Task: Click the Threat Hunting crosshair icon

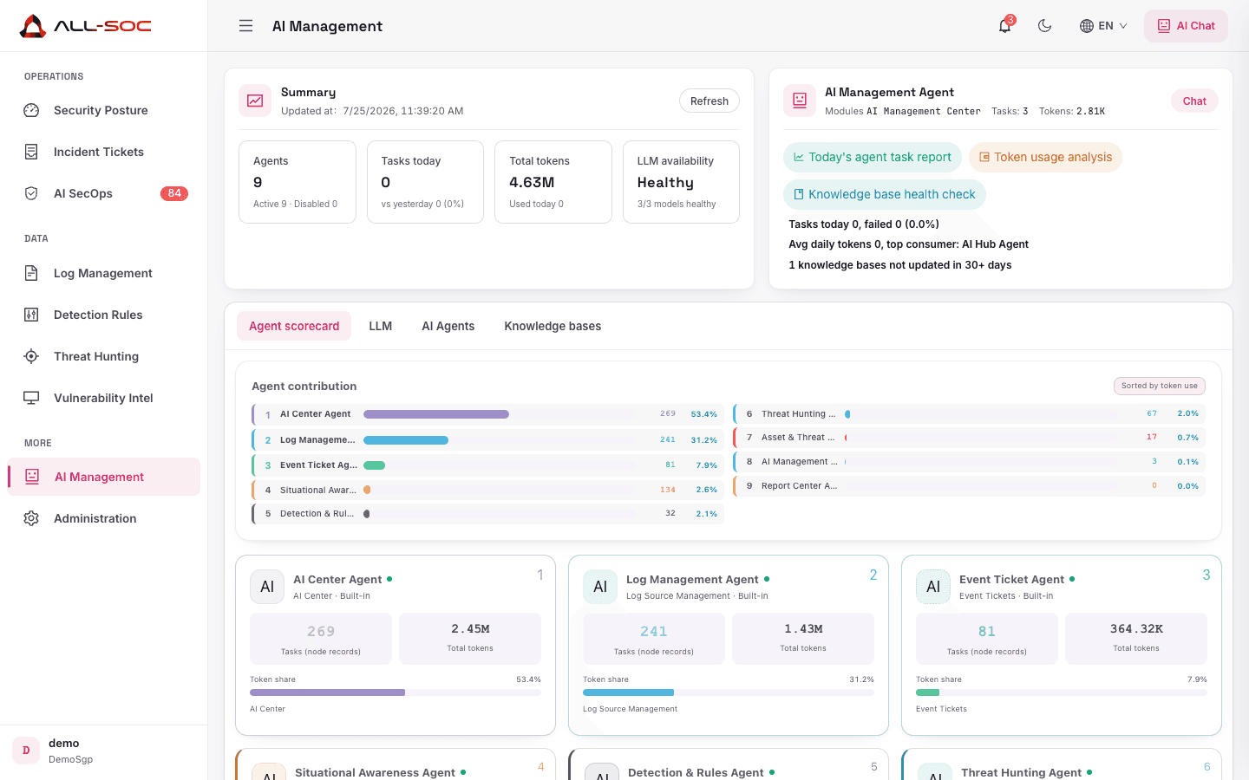Action: (31, 356)
